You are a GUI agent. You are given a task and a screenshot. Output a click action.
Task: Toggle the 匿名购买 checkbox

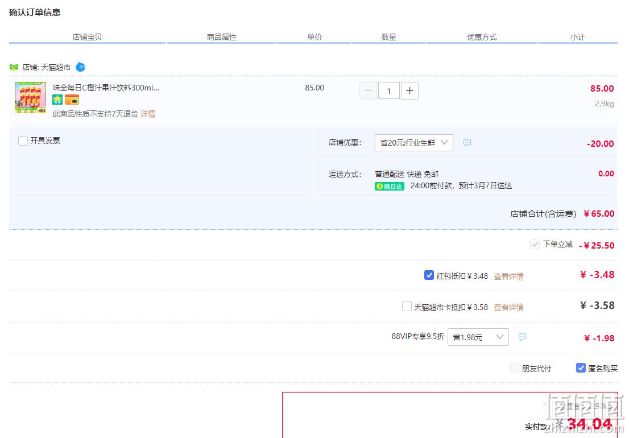tap(581, 368)
